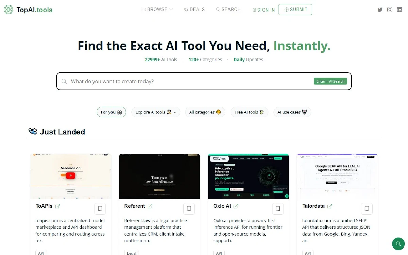Screen dimensions: 408x255
Task: Click the ToAPIs title link
Action: tap(44, 206)
